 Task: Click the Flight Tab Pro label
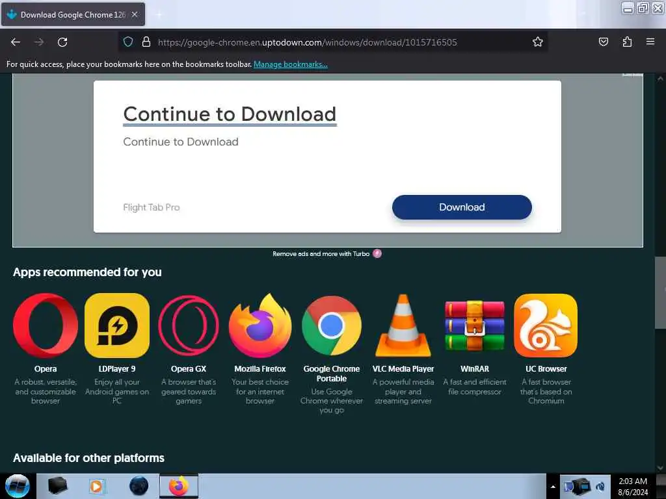(151, 207)
